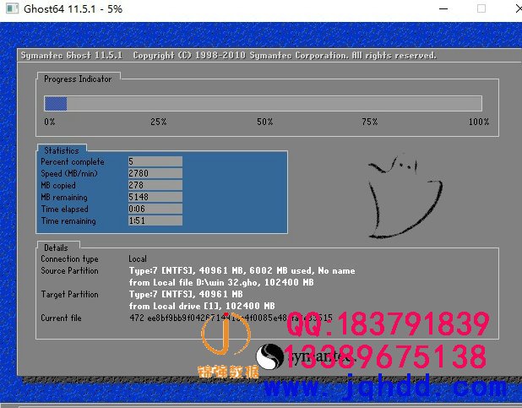This screenshot has width=522, height=408.
Task: Click the Ghost64 11.5.1 - 5% title text
Action: coord(73,9)
